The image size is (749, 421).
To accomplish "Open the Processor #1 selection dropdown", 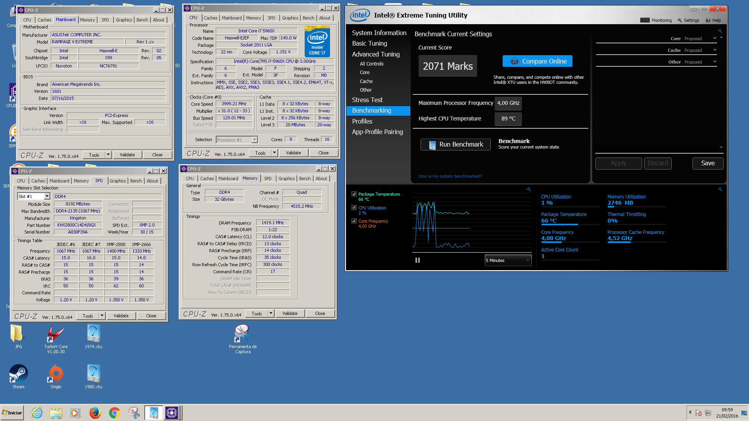I will (254, 140).
